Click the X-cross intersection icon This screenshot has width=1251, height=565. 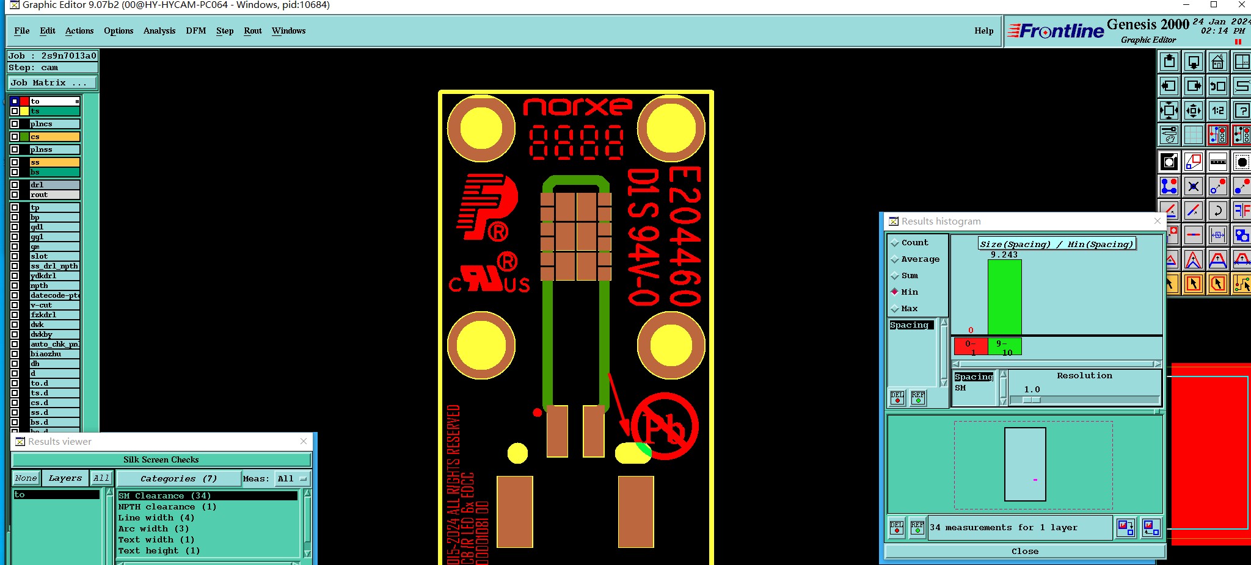point(1194,186)
